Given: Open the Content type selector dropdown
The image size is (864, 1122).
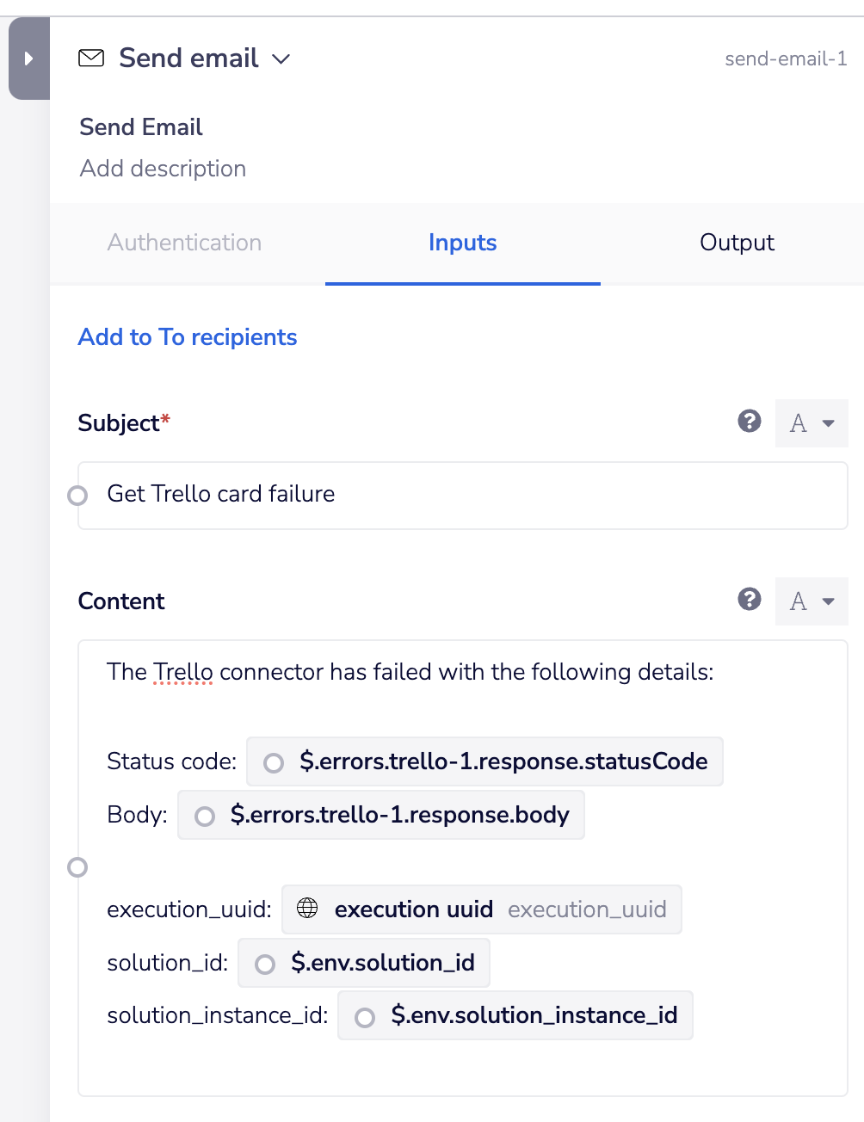Looking at the screenshot, I should pyautogui.click(x=812, y=601).
